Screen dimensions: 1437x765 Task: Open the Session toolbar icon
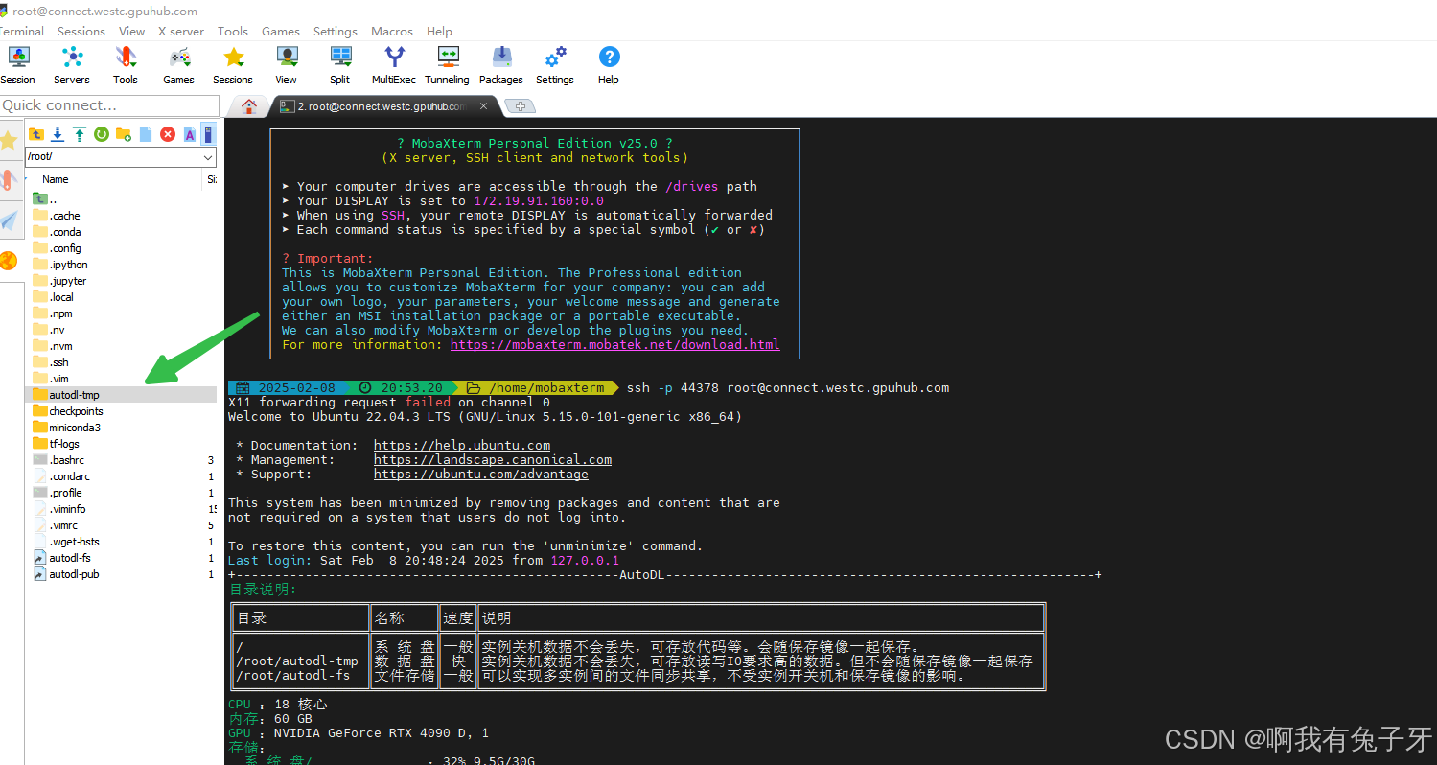point(17,65)
